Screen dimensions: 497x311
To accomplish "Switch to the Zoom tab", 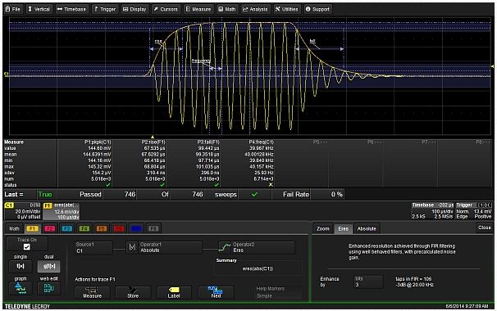I will click(x=323, y=228).
